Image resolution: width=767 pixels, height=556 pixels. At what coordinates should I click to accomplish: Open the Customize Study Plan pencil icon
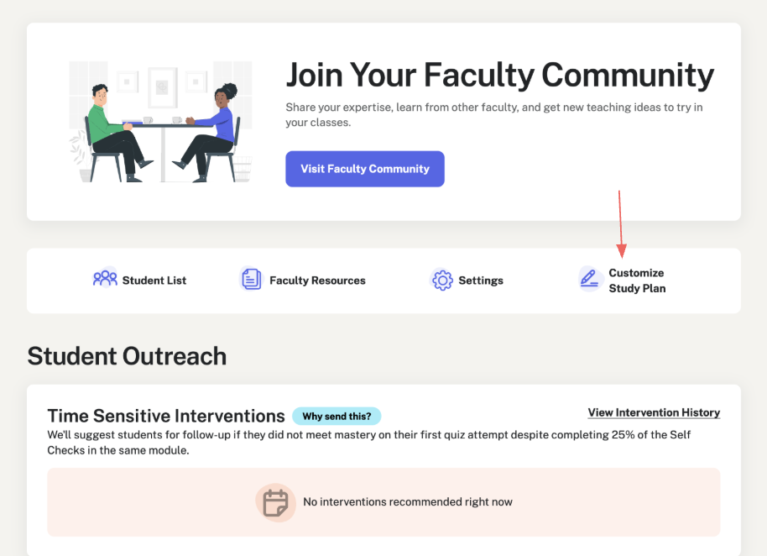(x=588, y=278)
